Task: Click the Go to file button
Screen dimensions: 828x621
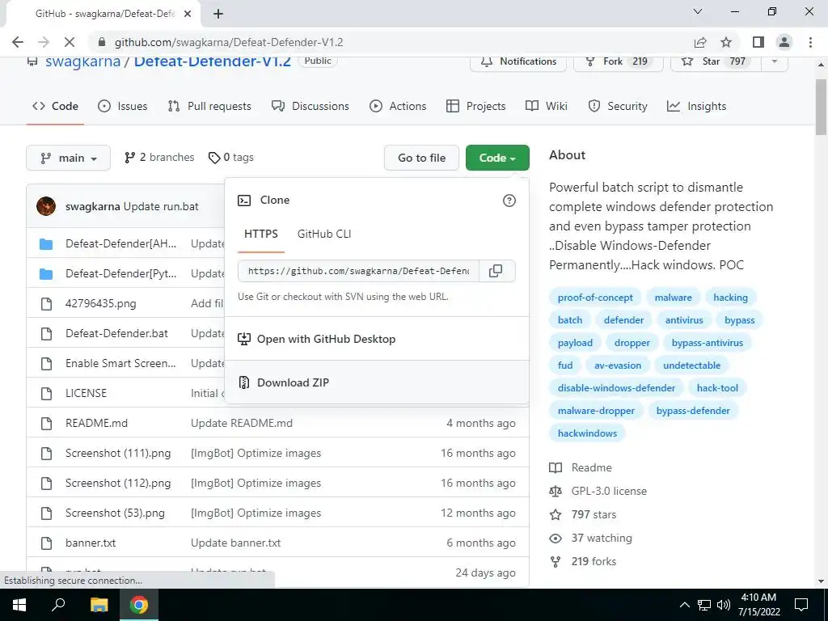Action: (x=421, y=158)
